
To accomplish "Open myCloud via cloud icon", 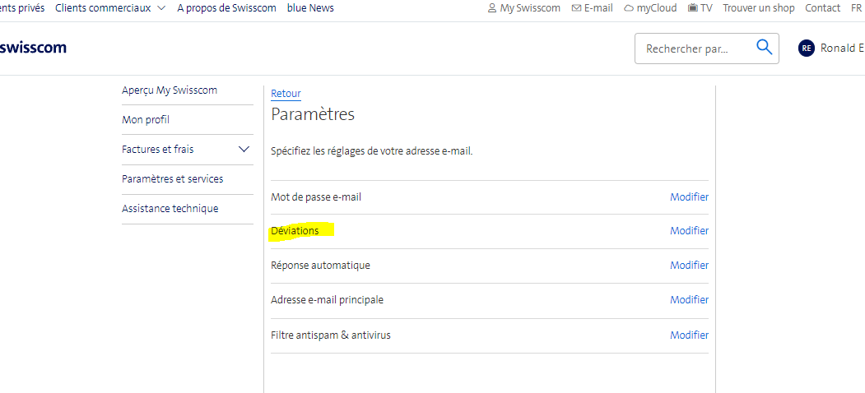I will pyautogui.click(x=629, y=8).
